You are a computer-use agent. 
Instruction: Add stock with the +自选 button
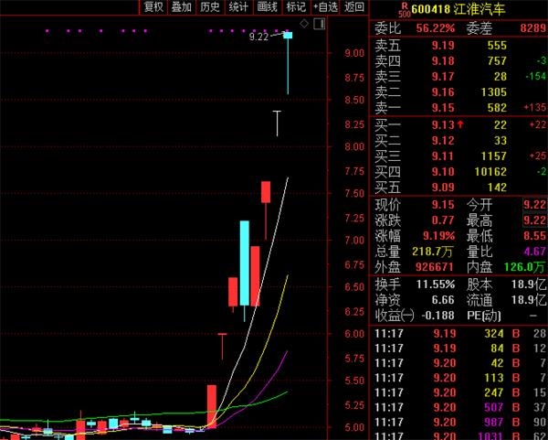[325, 7]
